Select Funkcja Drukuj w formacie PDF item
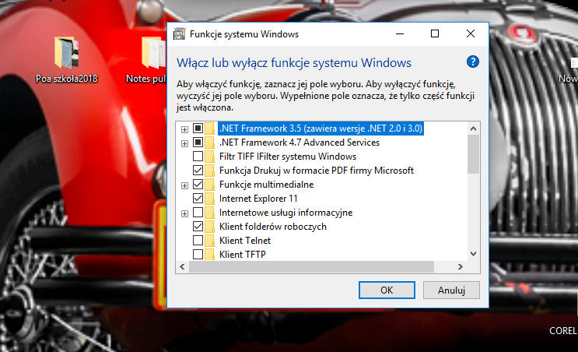The height and width of the screenshot is (352, 578). pyautogui.click(x=316, y=171)
